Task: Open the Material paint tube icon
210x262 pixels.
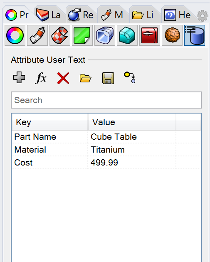Action: click(x=37, y=35)
